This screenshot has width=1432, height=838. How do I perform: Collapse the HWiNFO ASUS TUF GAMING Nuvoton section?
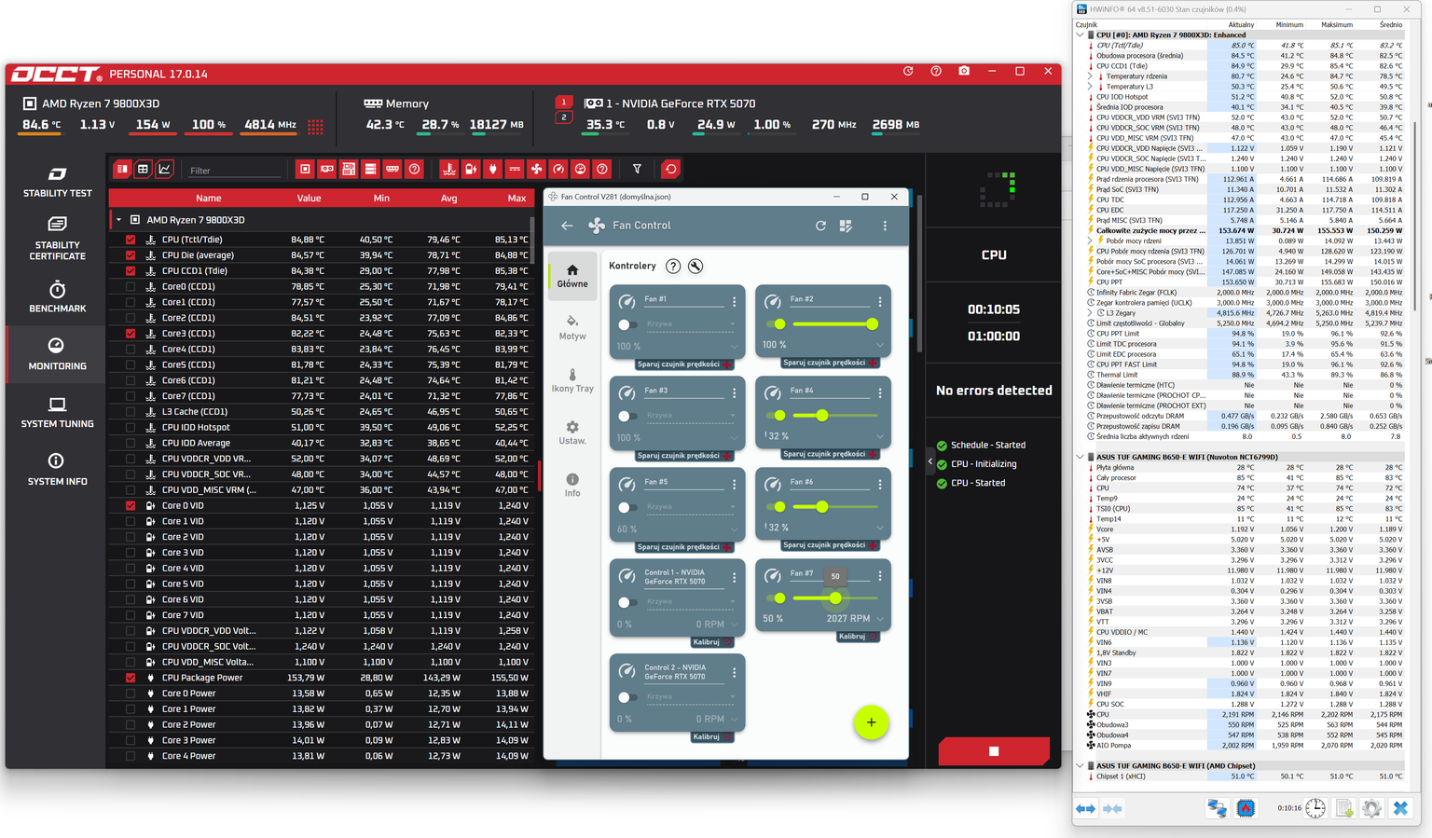coord(1081,457)
